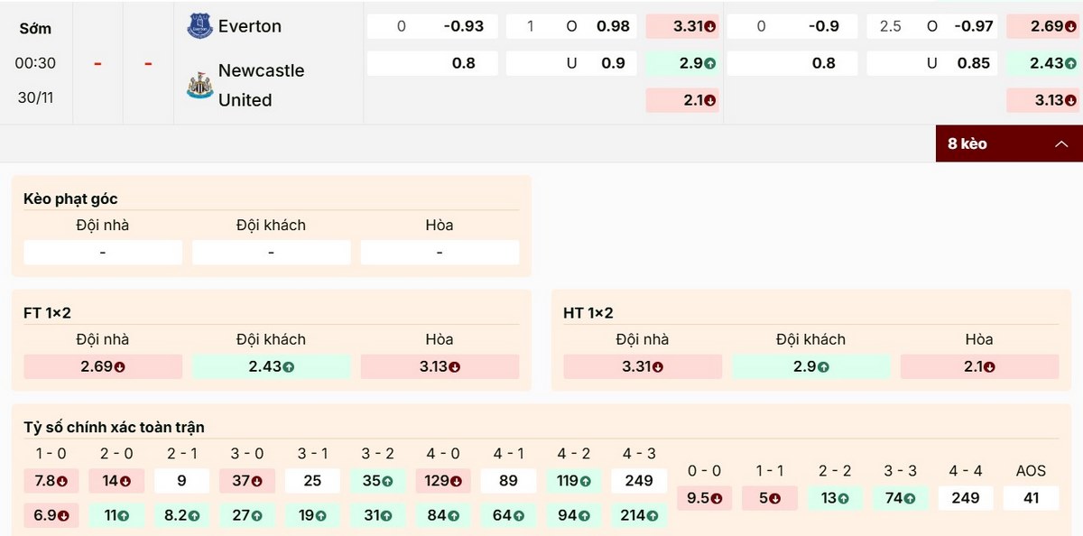1083x536 pixels.
Task: Click the Everton team name
Action: (250, 26)
